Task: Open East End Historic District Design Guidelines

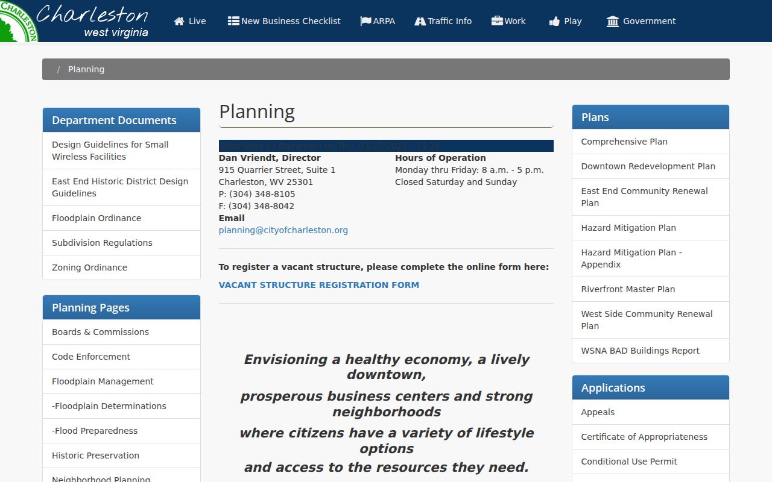Action: coord(121,187)
